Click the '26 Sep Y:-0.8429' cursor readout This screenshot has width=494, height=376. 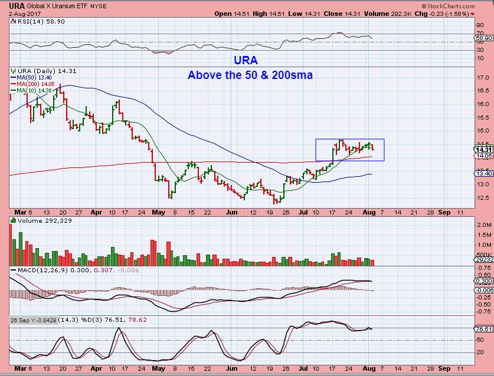coord(33,320)
